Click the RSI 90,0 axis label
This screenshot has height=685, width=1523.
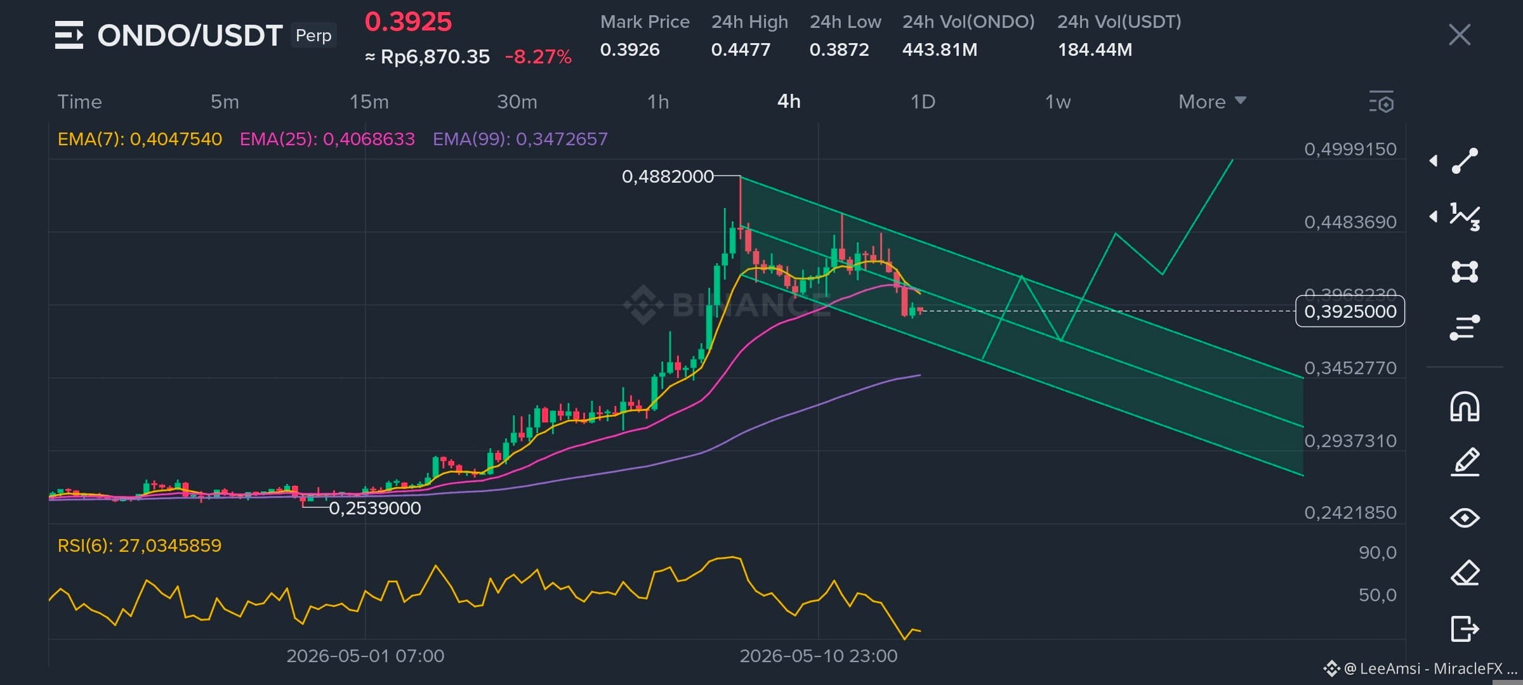pyautogui.click(x=1377, y=552)
